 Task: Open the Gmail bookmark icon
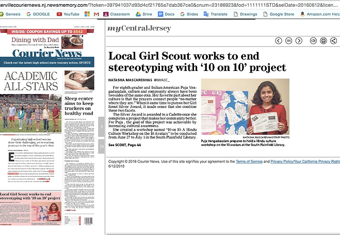(x=96, y=14)
